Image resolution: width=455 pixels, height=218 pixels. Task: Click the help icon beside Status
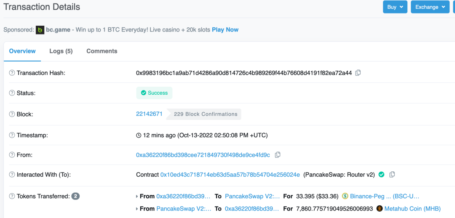pos(12,93)
